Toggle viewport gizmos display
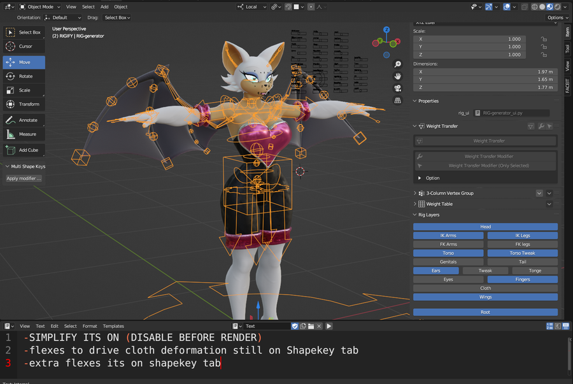573x384 pixels. point(488,7)
